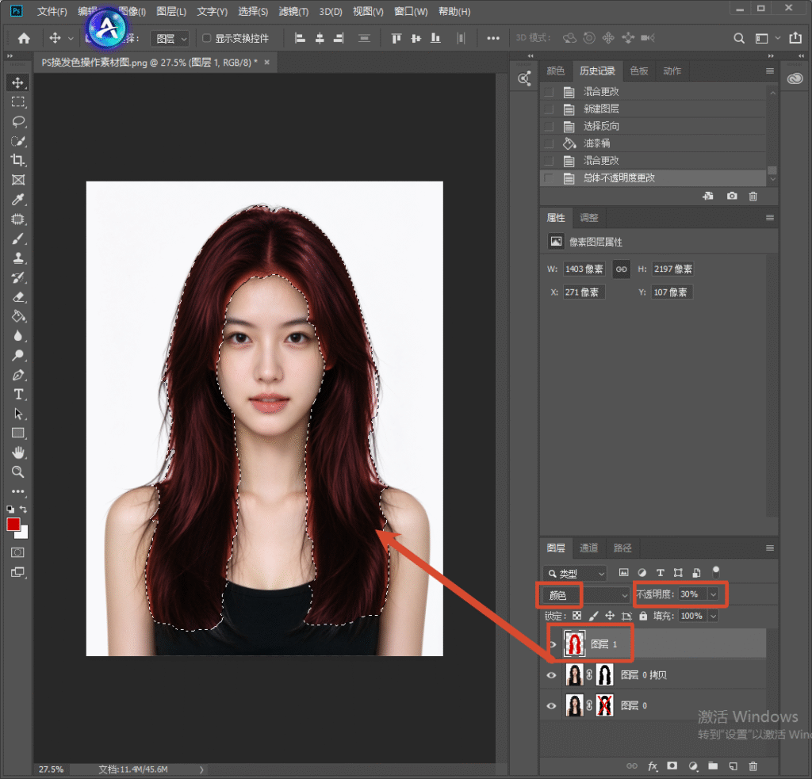812x779 pixels.
Task: Select the Zoom tool in the toolbar
Action: click(18, 472)
